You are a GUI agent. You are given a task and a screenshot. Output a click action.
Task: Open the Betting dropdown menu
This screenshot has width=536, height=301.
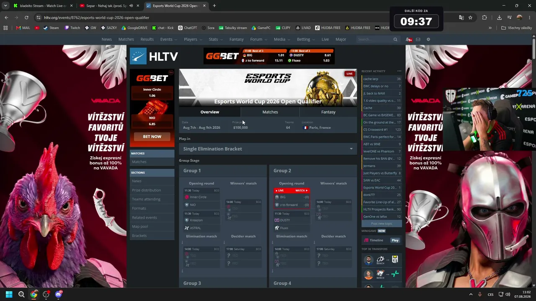(306, 39)
